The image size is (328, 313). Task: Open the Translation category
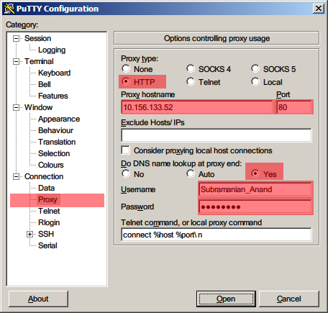(57, 142)
